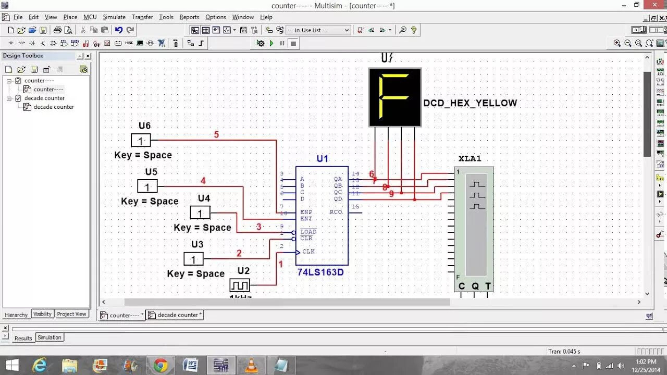Collapse the counter---- tree node
Image resolution: width=667 pixels, height=375 pixels.
tap(9, 81)
